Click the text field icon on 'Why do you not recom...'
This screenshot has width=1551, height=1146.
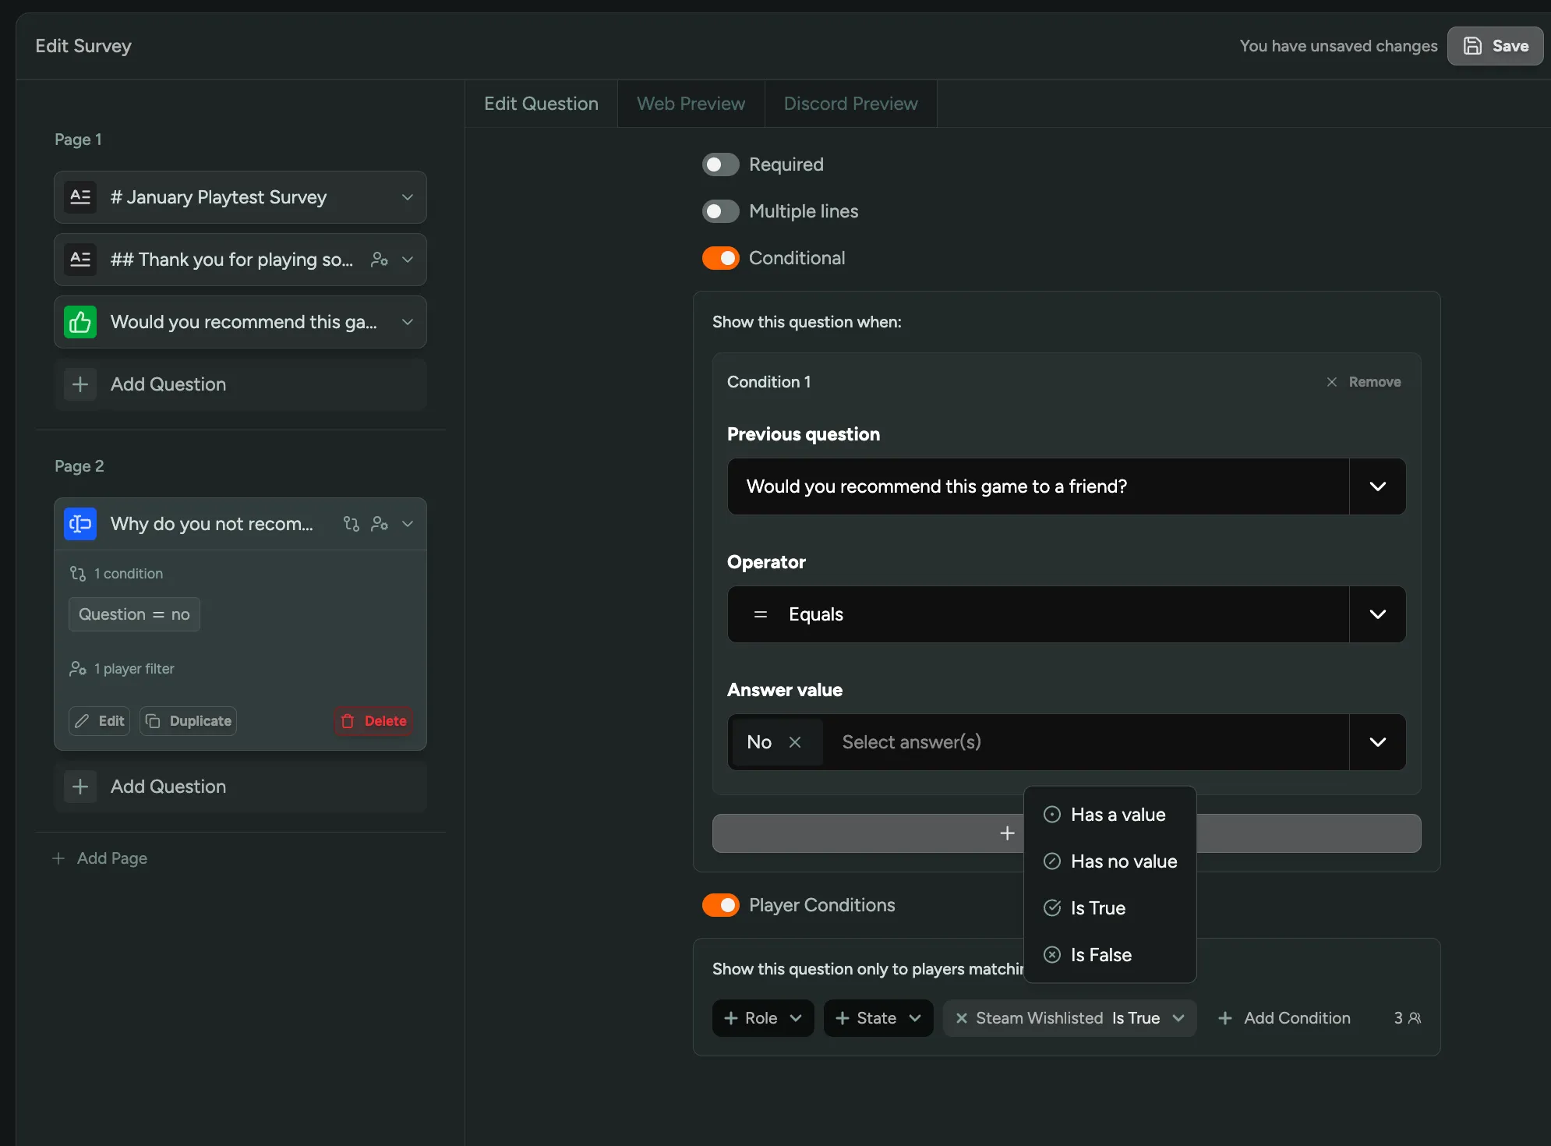click(80, 524)
